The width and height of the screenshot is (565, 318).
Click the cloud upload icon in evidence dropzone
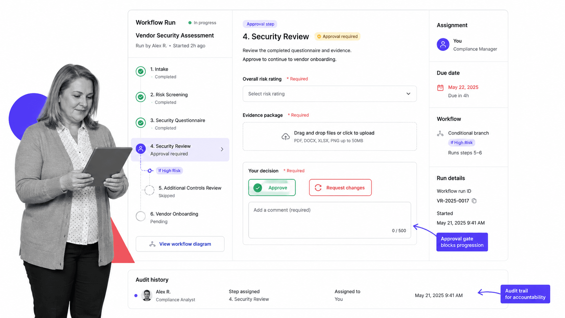(x=286, y=137)
